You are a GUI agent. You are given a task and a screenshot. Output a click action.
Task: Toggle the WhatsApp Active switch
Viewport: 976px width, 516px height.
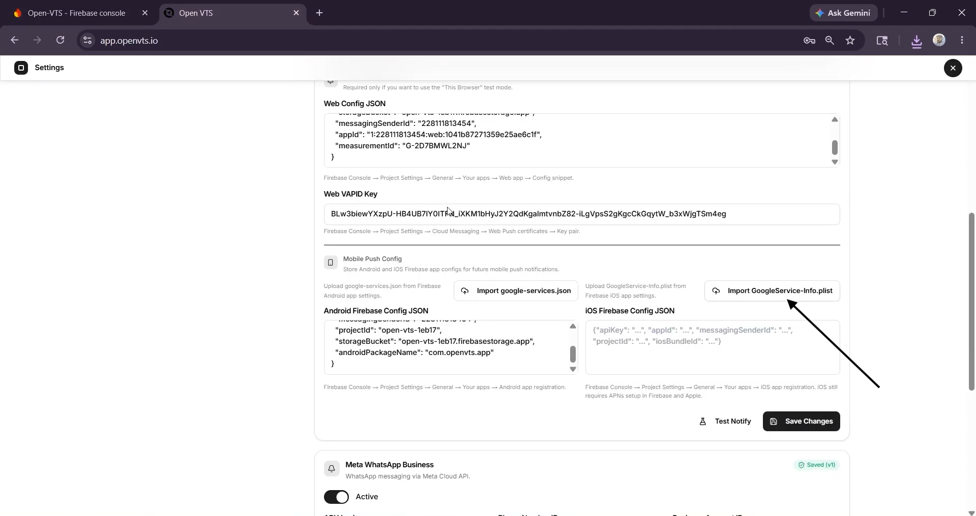click(x=336, y=497)
